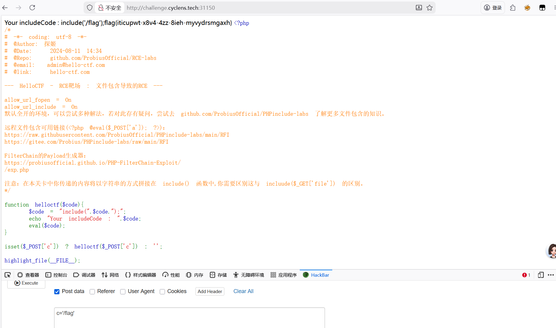
Task: Click the 登录 account login button
Action: click(493, 8)
